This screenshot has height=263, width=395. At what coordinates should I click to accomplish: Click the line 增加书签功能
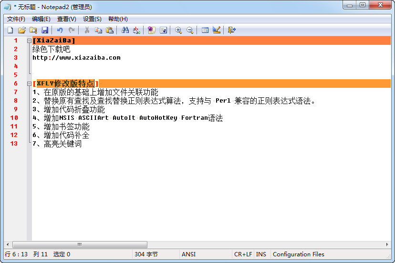pyautogui.click(x=61, y=126)
